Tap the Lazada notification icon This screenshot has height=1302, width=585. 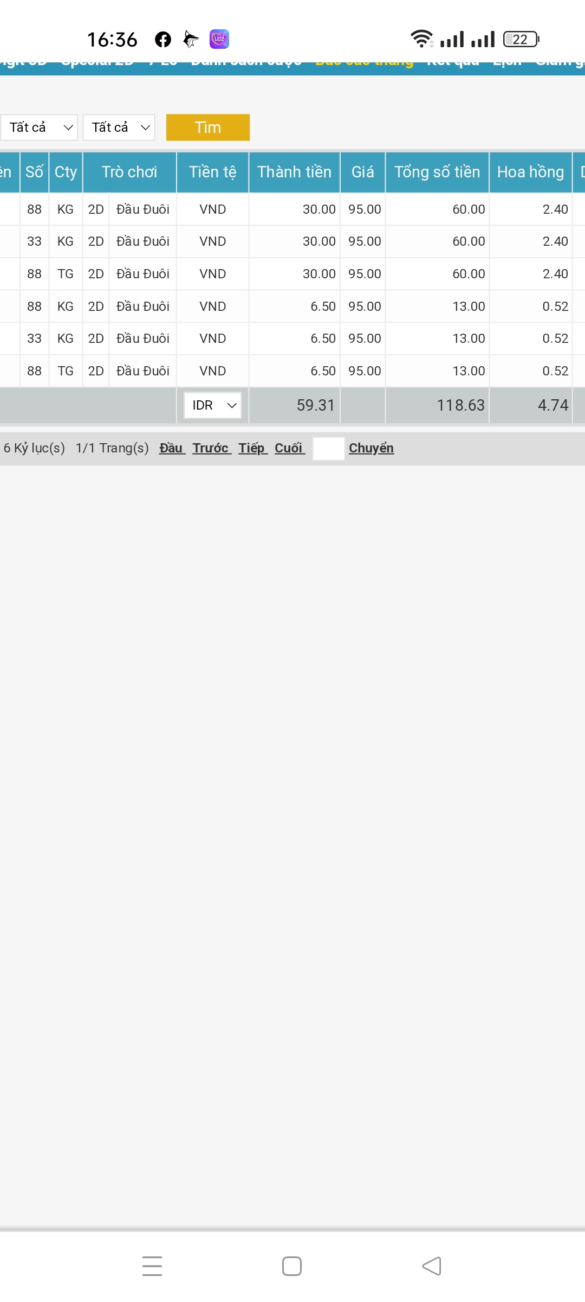pos(219,40)
